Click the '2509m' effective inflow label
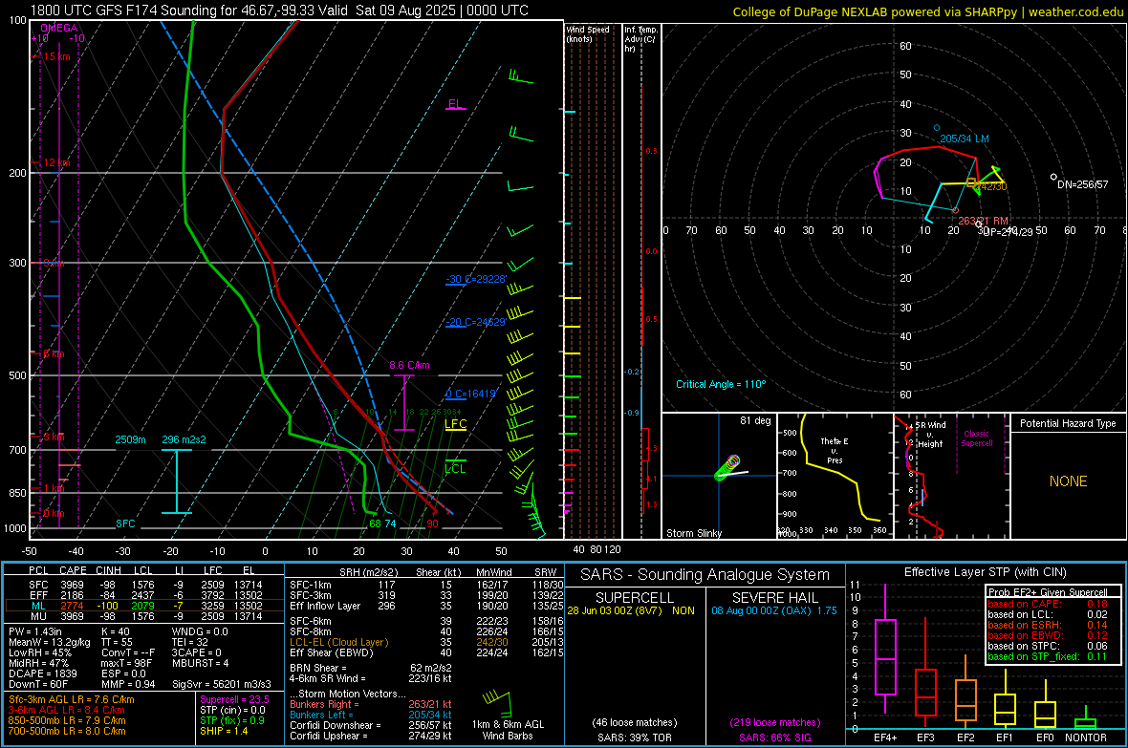 pos(130,439)
